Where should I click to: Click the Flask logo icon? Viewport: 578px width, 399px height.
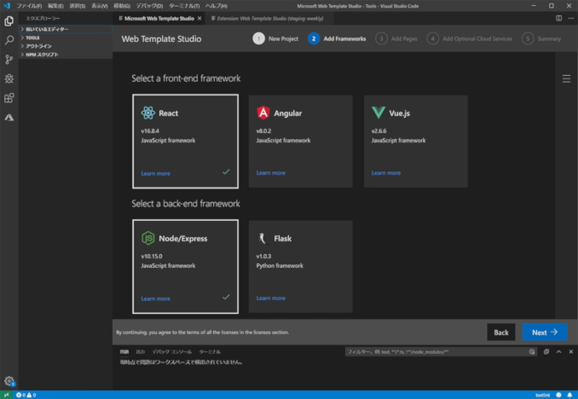[263, 238]
